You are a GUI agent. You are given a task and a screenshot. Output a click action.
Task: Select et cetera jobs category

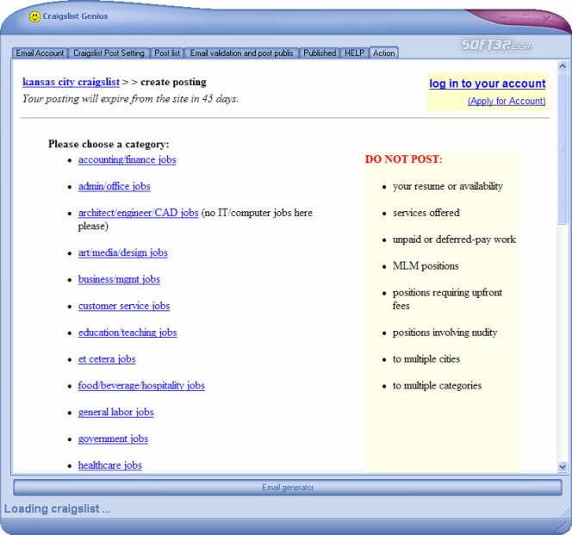click(107, 359)
